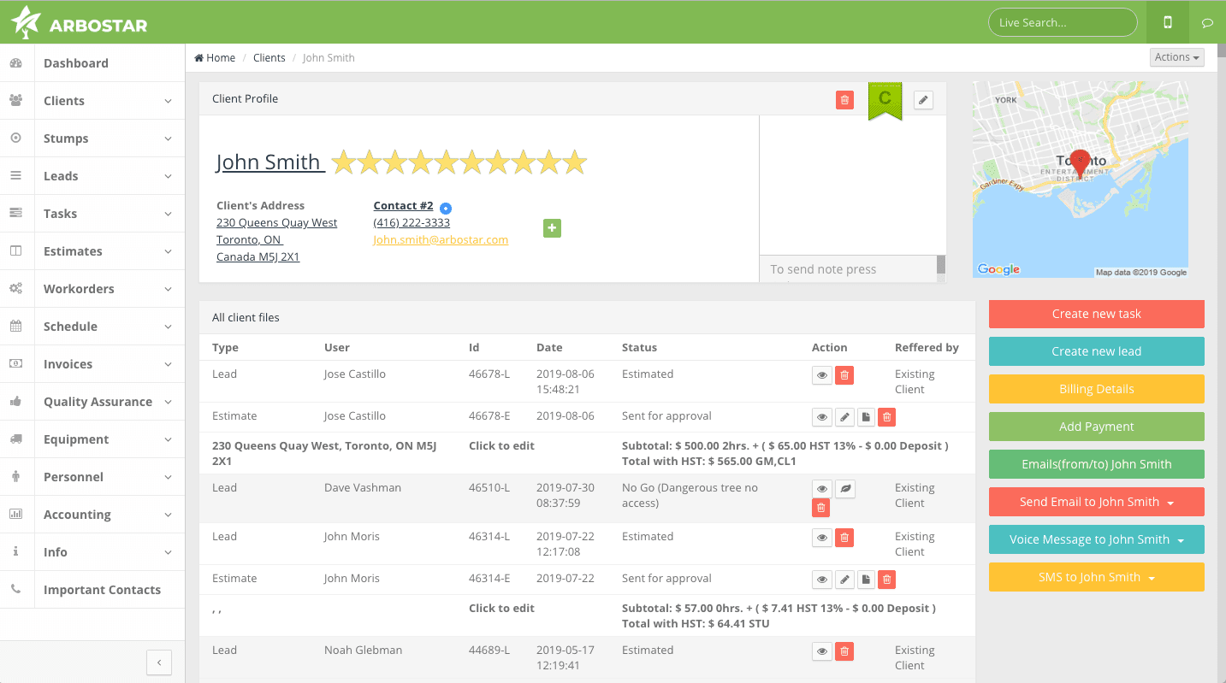Expand the Workorders sidebar menu
The width and height of the screenshot is (1226, 683).
coord(92,289)
